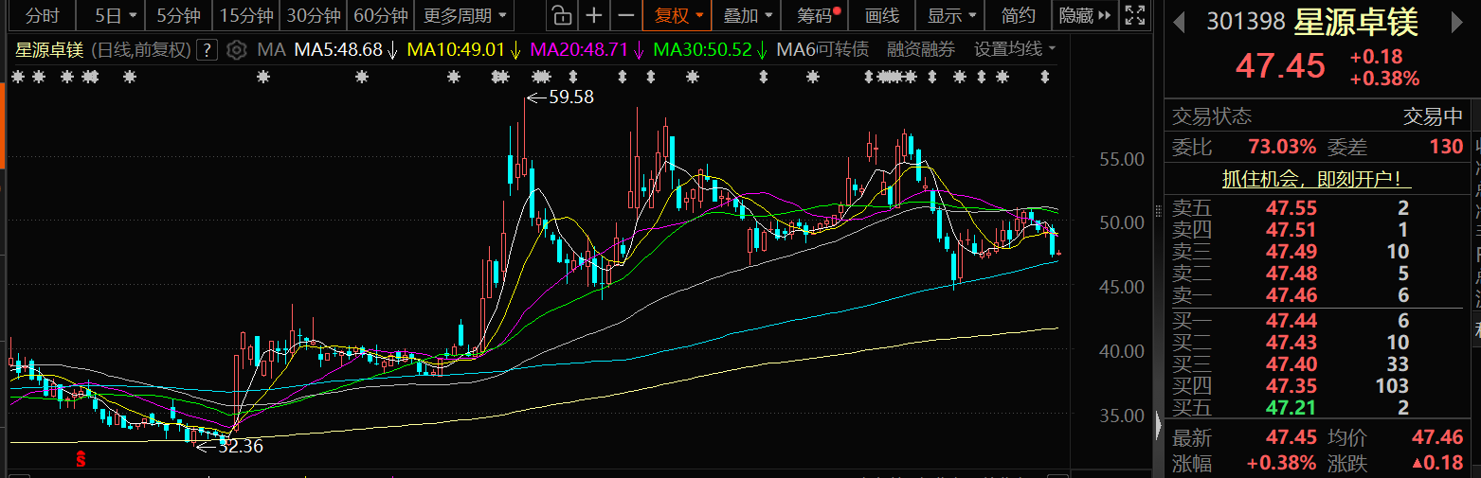
Task: Click the 抓住机会，即刻开户 link
Action: tap(1316, 179)
